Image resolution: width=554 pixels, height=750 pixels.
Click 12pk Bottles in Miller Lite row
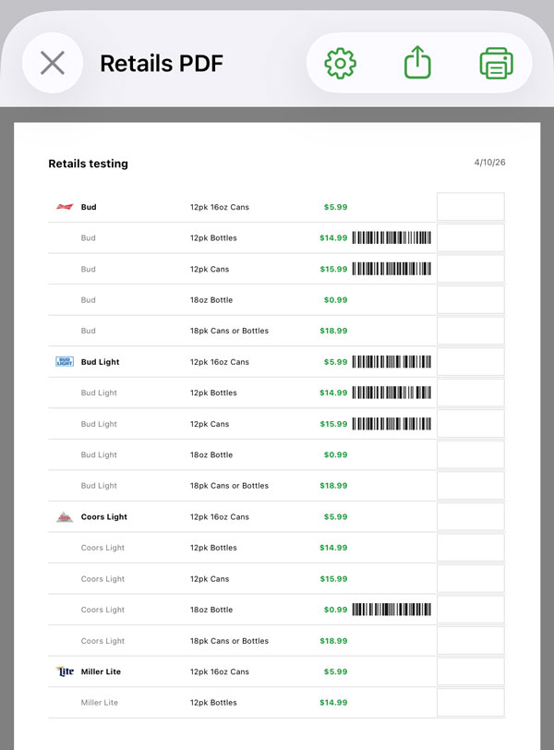click(213, 703)
